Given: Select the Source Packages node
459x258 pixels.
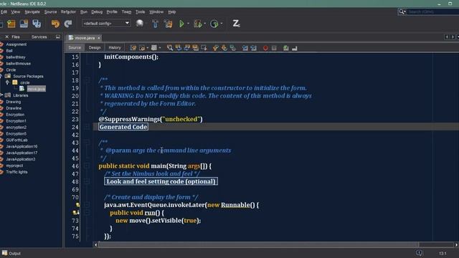Looking at the screenshot, I should pyautogui.click(x=28, y=77).
